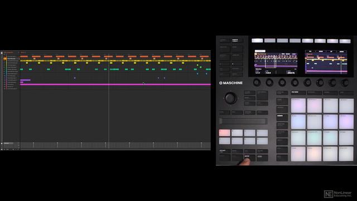Touch the horizontal Smart Strip
Viewport: 357px width, 201px height.
click(x=243, y=121)
